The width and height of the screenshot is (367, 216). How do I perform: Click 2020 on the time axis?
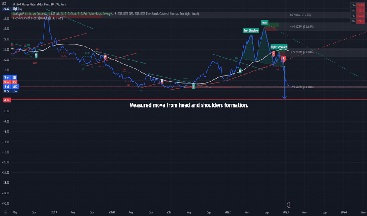click(x=112, y=212)
